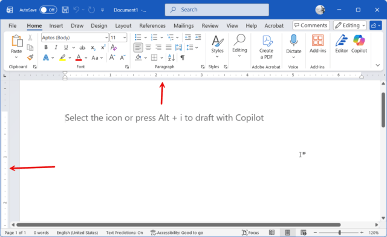Switch to the Layout tab
The width and height of the screenshot is (387, 237).
click(123, 25)
